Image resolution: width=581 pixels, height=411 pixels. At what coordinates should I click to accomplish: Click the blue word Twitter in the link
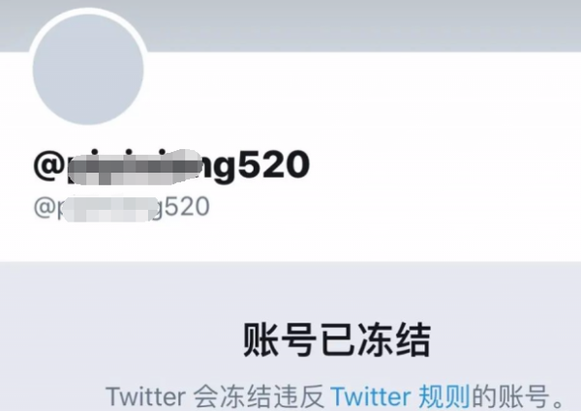point(371,396)
